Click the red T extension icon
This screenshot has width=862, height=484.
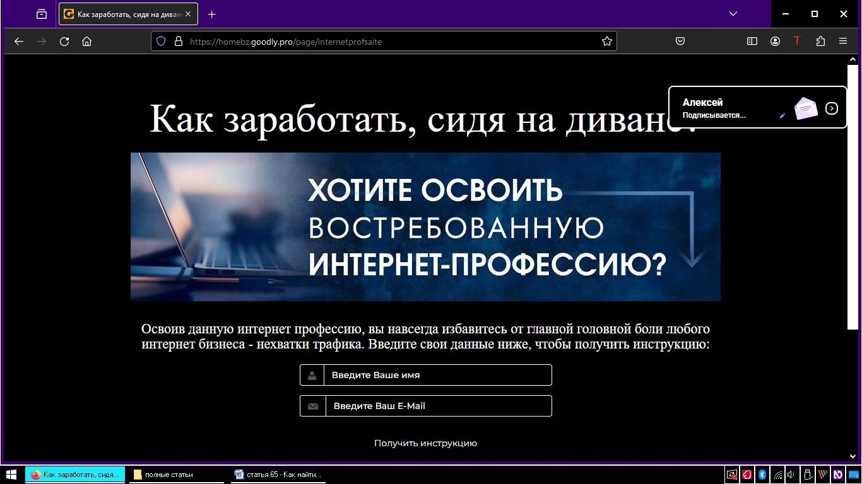(797, 42)
